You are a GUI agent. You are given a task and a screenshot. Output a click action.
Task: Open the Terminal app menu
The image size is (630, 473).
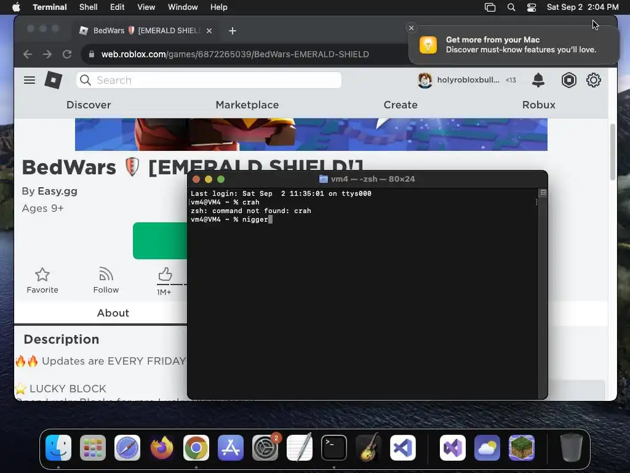click(49, 7)
